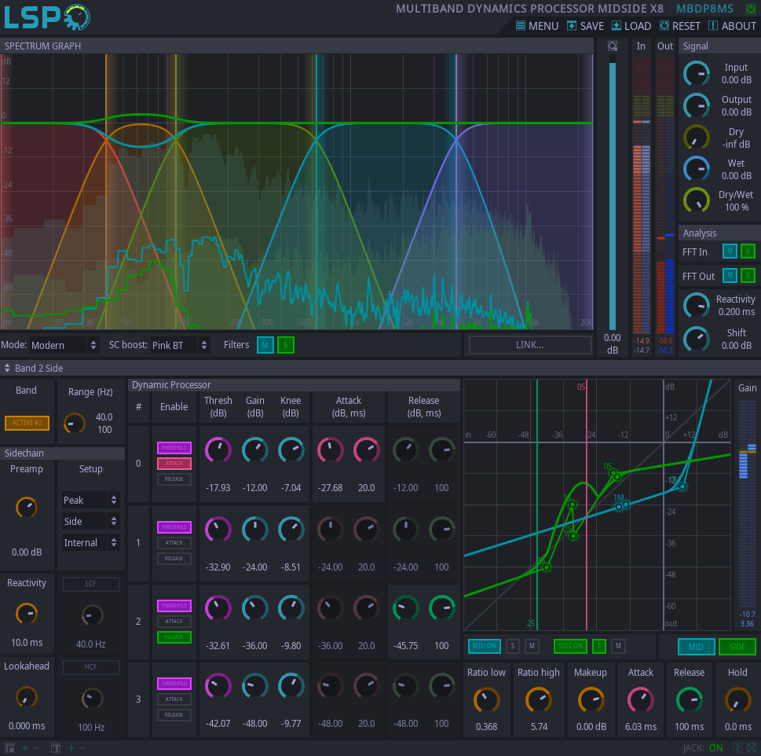Open the SC boost dropdown (Pink BT)
Image resolution: width=761 pixels, height=756 pixels.
180,345
